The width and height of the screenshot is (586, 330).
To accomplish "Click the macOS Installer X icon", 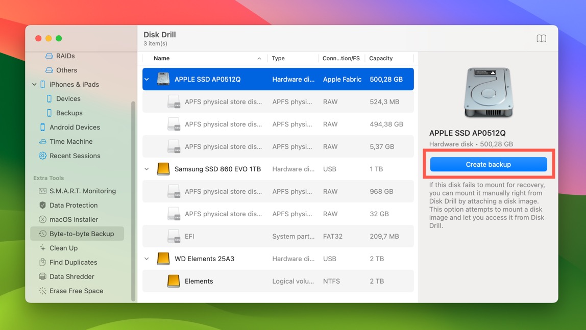I will click(x=42, y=219).
